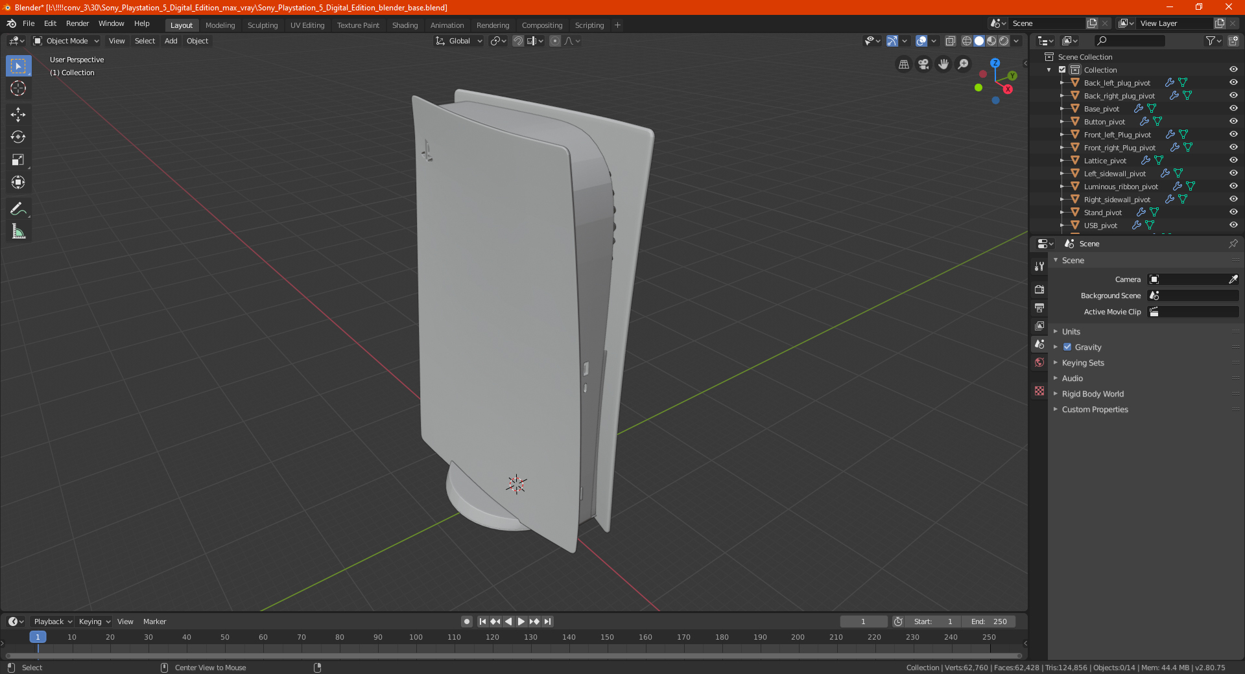Viewport: 1245px width, 674px height.
Task: Select the Transform tool
Action: [x=18, y=183]
